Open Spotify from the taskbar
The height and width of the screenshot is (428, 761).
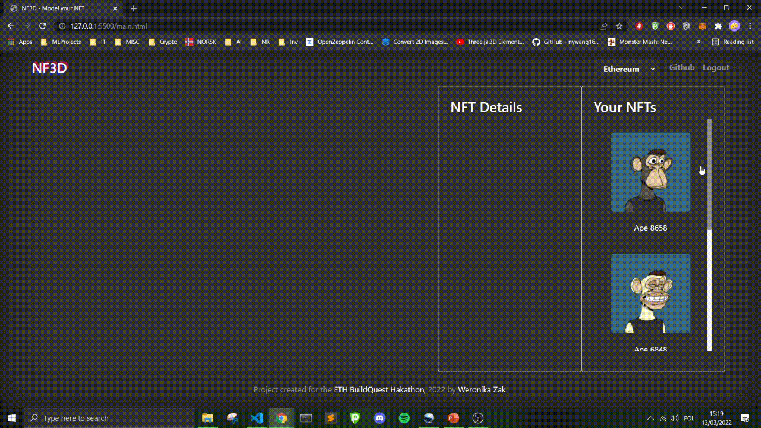point(404,418)
